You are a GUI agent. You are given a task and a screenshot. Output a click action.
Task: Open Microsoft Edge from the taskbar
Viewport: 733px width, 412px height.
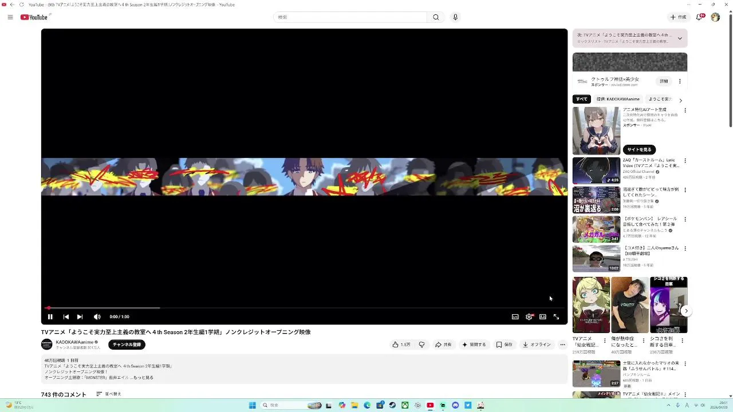(367, 405)
